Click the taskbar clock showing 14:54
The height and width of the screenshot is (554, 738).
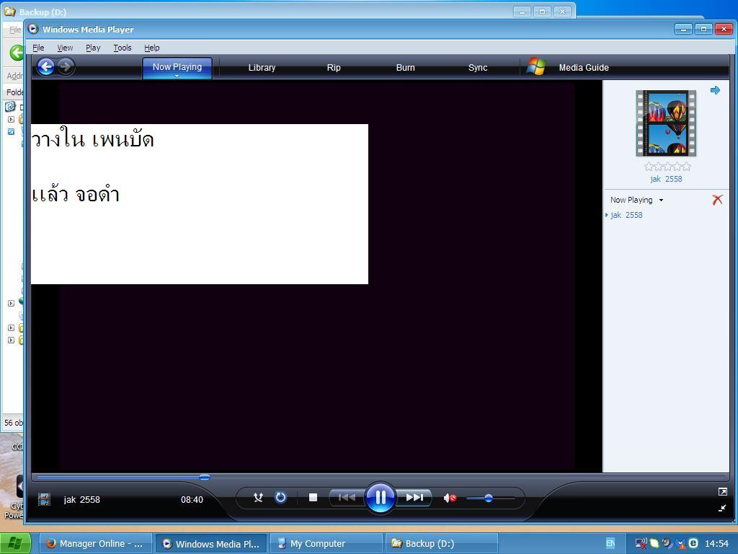tap(716, 544)
